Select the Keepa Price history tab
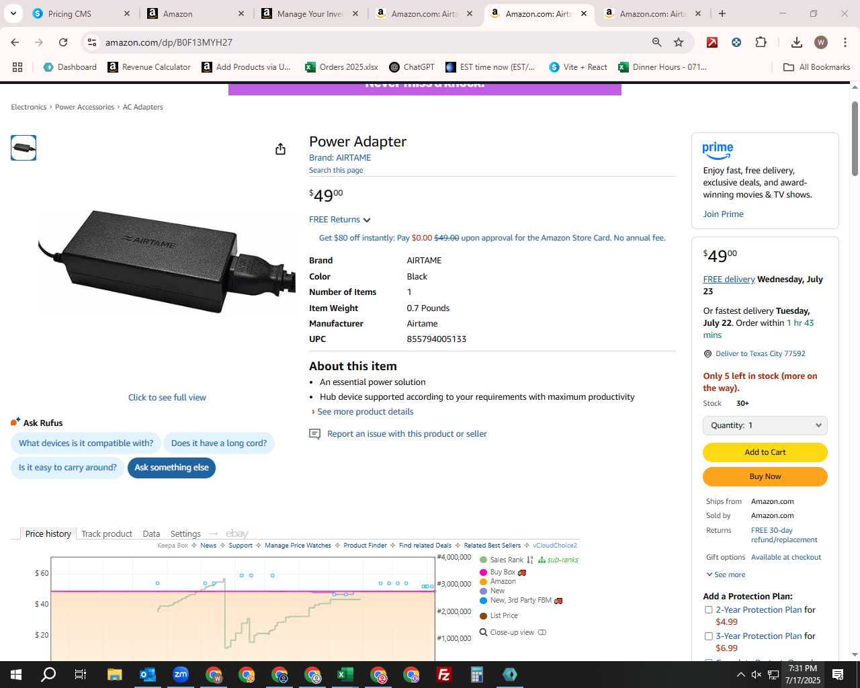This screenshot has width=860, height=688. click(x=48, y=533)
